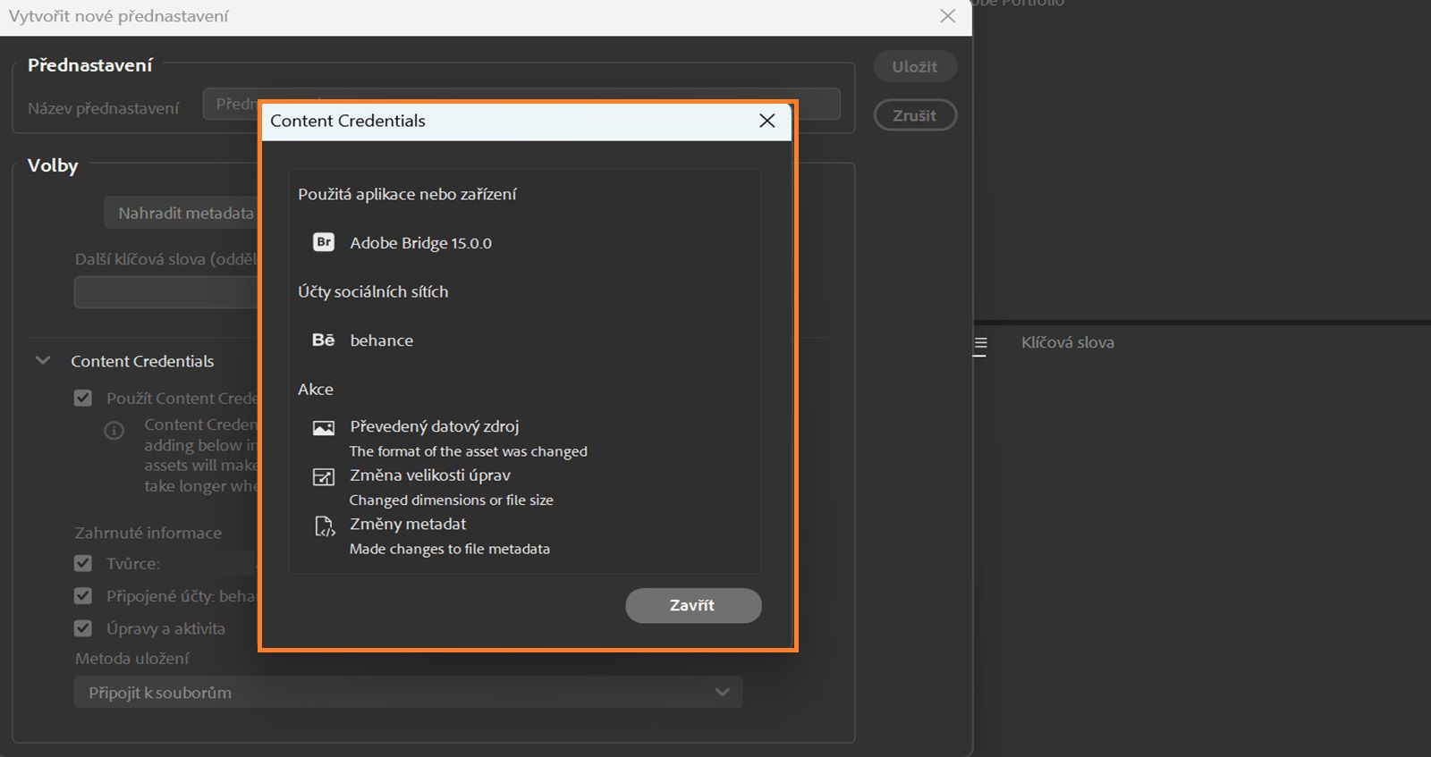The height and width of the screenshot is (757, 1431).
Task: Toggle the Úpravy a aktivita checkbox
Action: coord(83,628)
